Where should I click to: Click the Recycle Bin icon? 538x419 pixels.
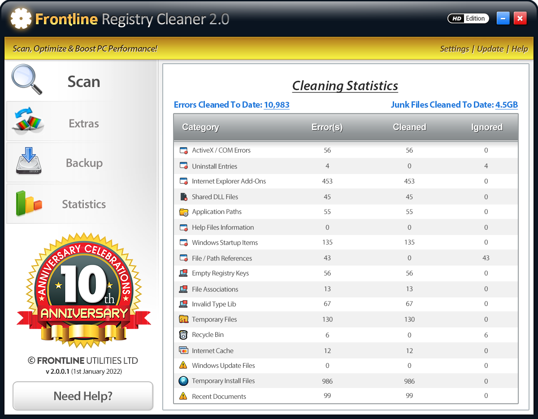click(183, 335)
